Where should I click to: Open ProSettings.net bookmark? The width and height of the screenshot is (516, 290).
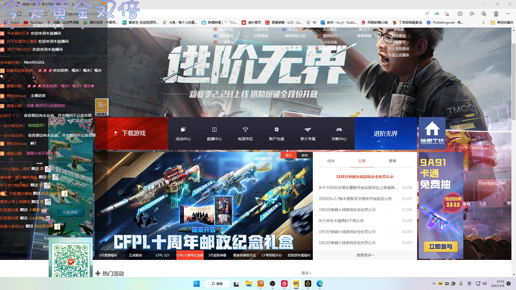tap(445, 23)
